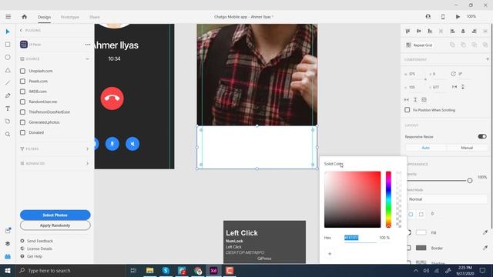Open the Blend Mode Normal dropdown

click(x=447, y=199)
